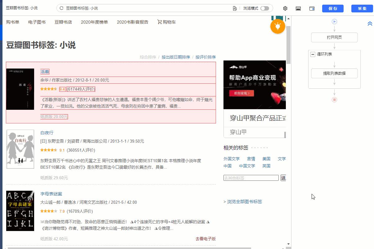374x249 pixels.
Task: Click the 保存 button
Action: tap(333, 8)
